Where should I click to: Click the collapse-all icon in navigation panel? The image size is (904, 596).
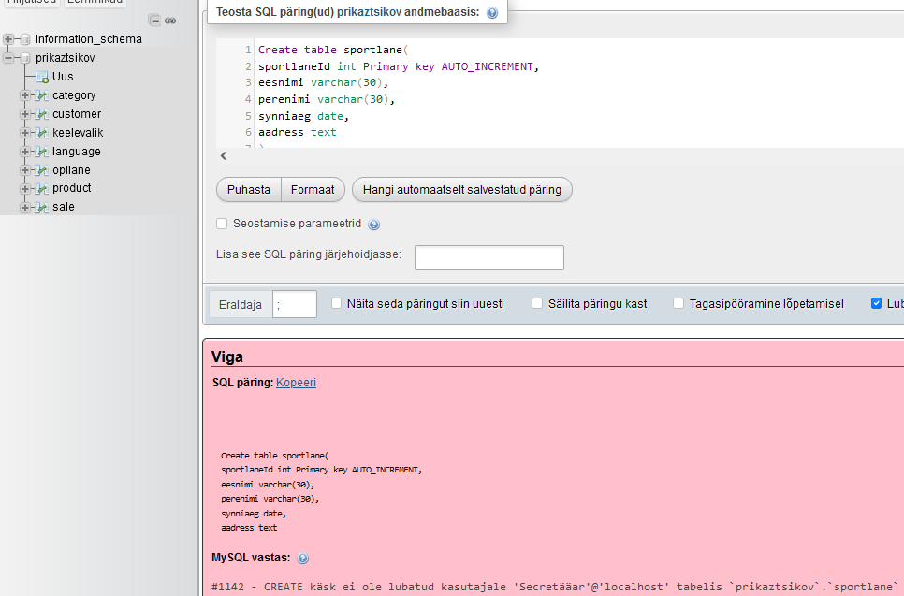coord(155,21)
